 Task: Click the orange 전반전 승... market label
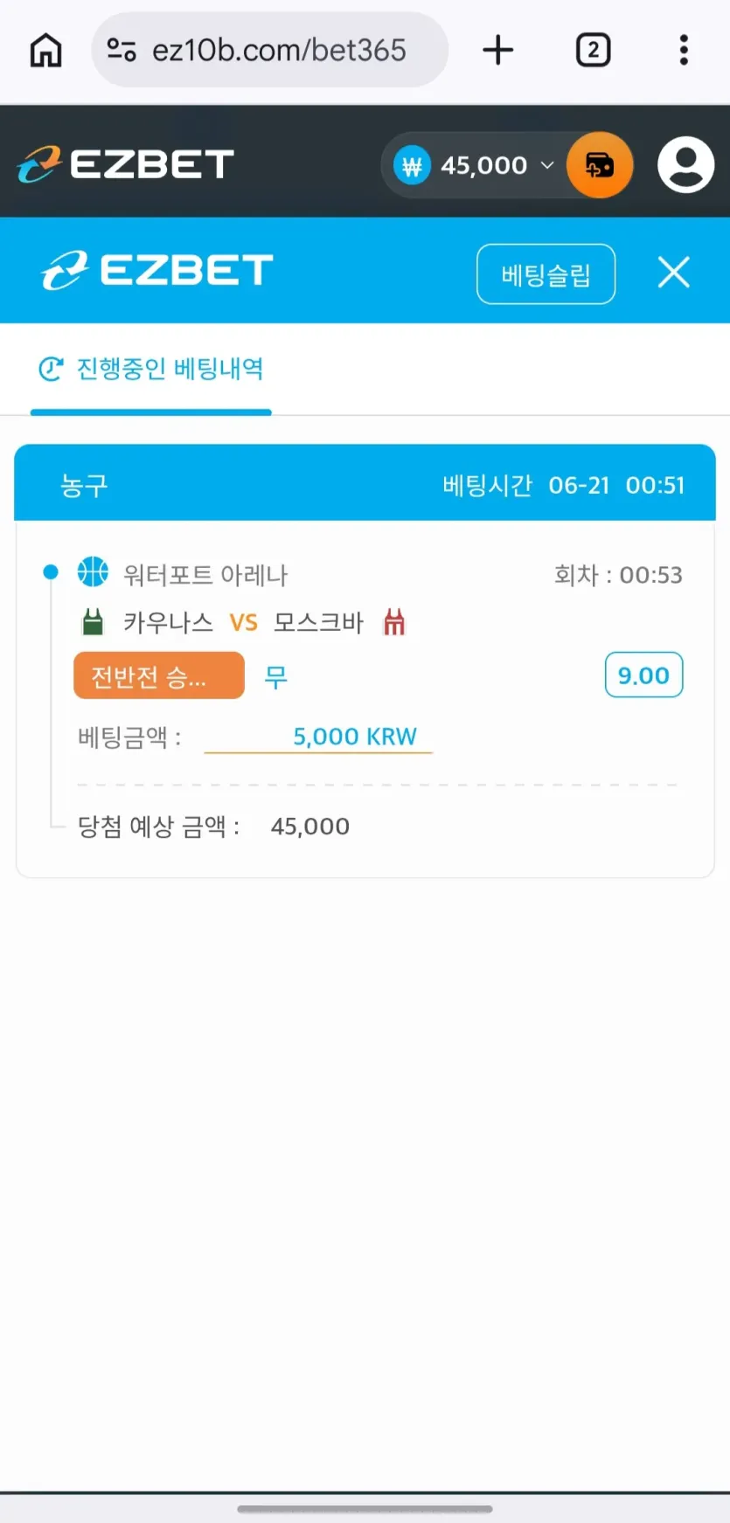(x=159, y=675)
